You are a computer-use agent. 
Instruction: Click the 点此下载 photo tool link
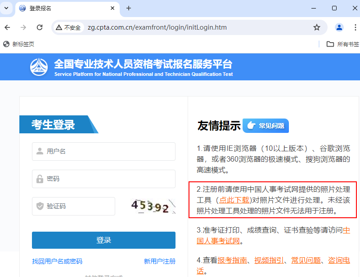point(234,200)
